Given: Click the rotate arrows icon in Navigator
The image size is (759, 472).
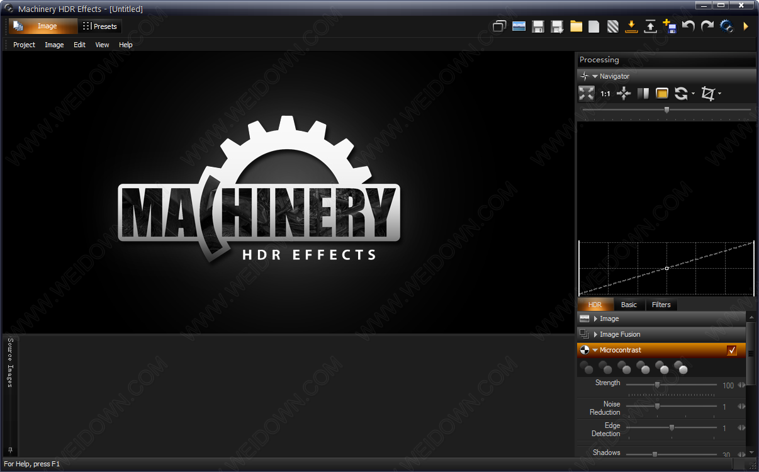Looking at the screenshot, I should [x=681, y=94].
